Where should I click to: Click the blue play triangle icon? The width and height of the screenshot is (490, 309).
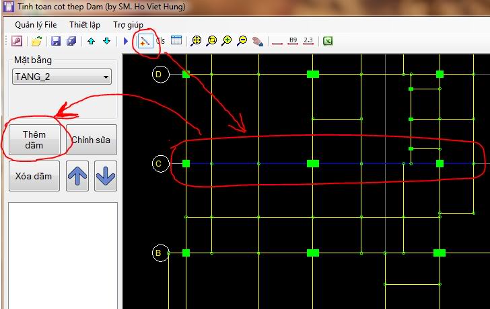126,41
